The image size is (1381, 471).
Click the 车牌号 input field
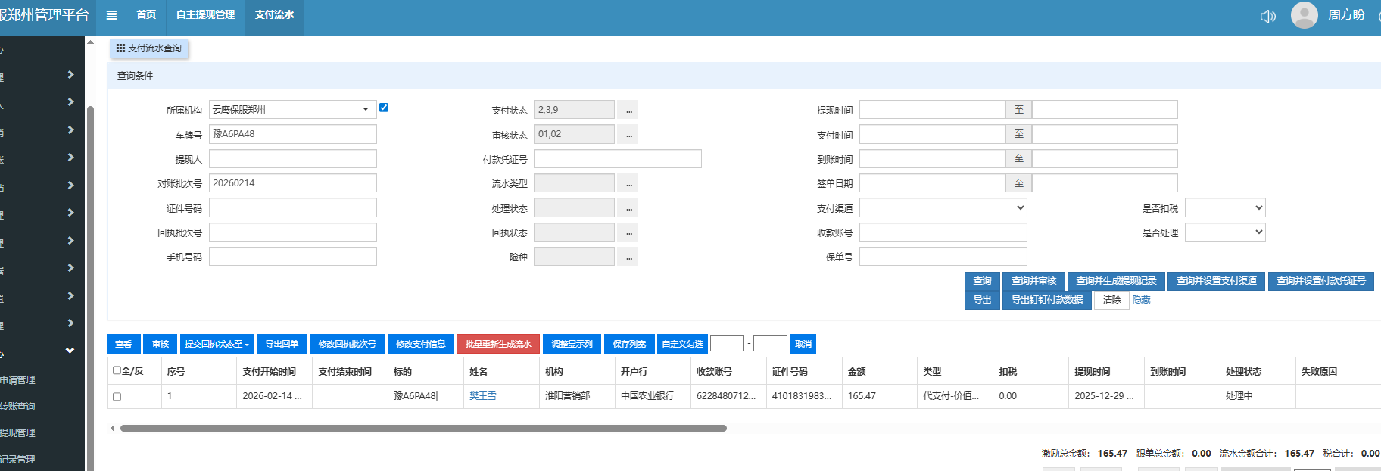[x=292, y=135]
